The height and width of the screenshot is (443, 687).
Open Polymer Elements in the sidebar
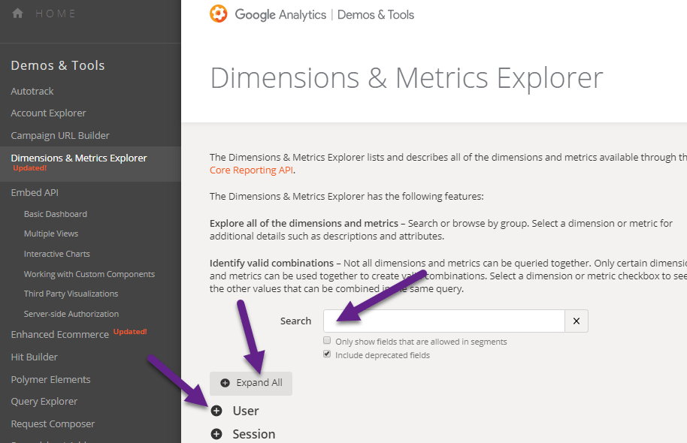tap(51, 379)
